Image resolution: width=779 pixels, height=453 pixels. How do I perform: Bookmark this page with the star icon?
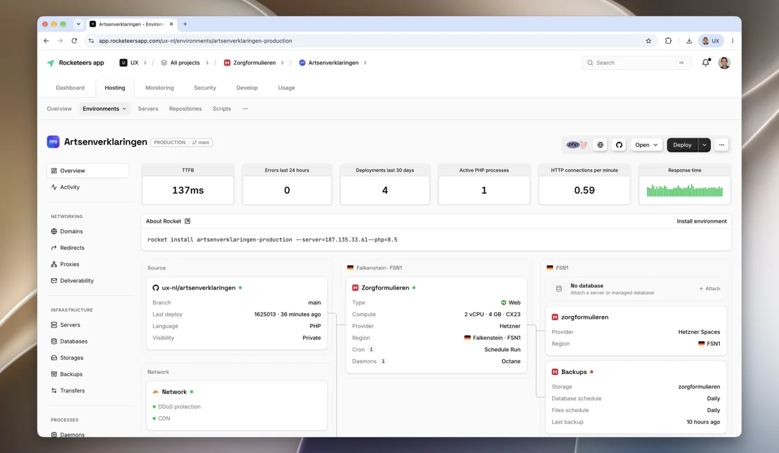(648, 41)
